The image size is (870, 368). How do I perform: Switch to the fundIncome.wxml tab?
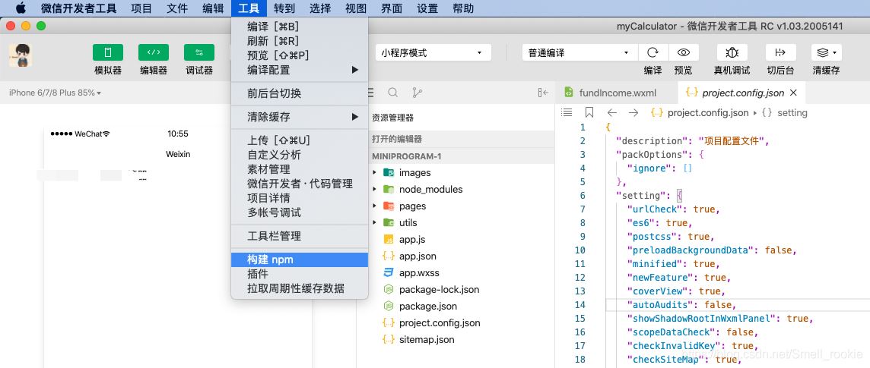(617, 93)
